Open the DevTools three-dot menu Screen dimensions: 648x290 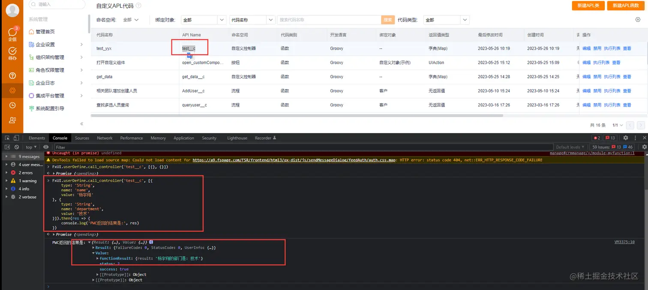pos(634,138)
